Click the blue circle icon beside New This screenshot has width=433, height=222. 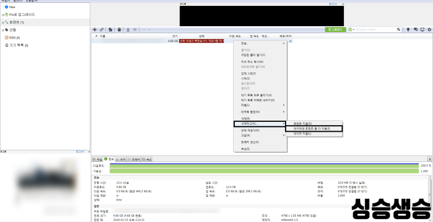pos(6,7)
